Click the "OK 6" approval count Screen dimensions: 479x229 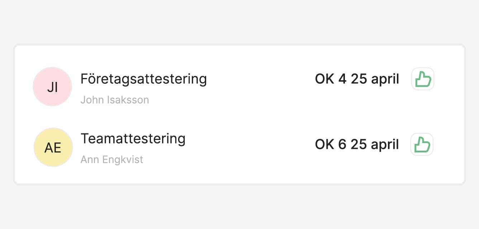pos(331,145)
